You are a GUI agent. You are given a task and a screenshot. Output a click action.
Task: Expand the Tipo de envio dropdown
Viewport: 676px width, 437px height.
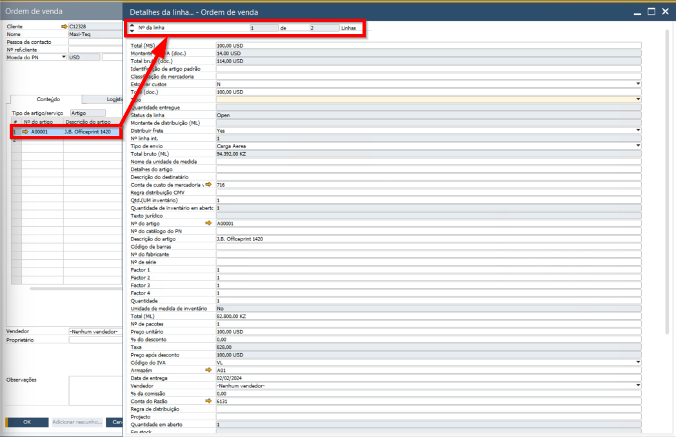pyautogui.click(x=638, y=146)
